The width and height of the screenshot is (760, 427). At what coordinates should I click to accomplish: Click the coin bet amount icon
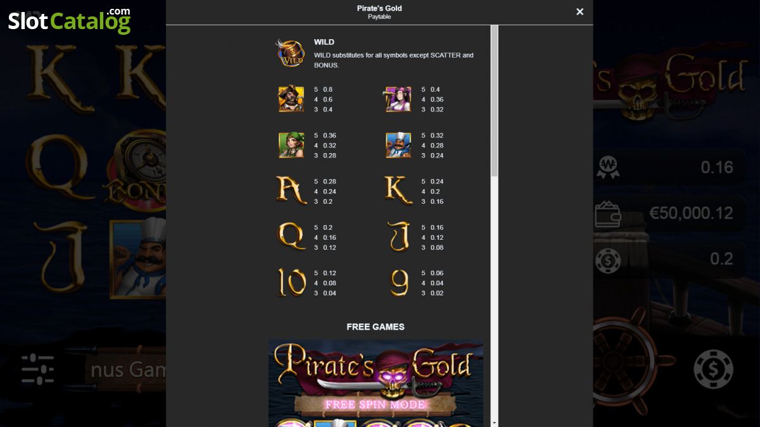[x=607, y=259]
